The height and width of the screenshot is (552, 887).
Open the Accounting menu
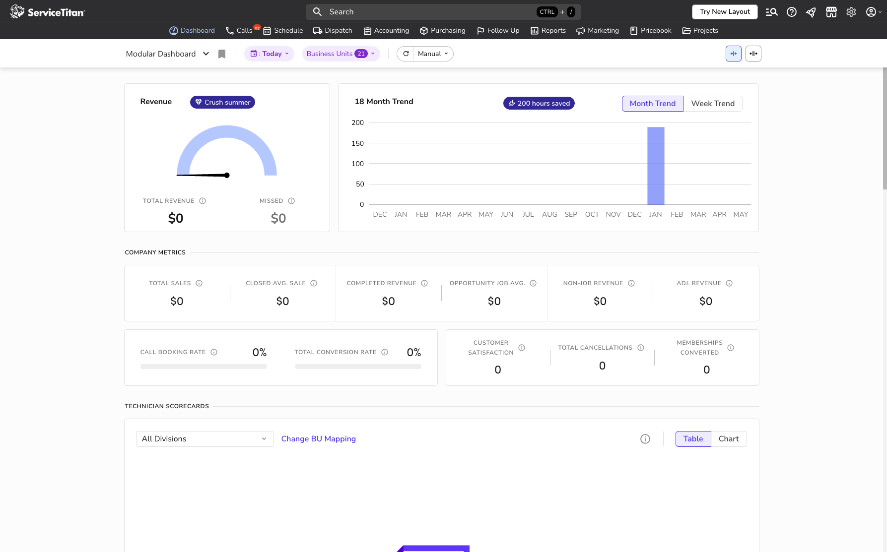point(386,31)
